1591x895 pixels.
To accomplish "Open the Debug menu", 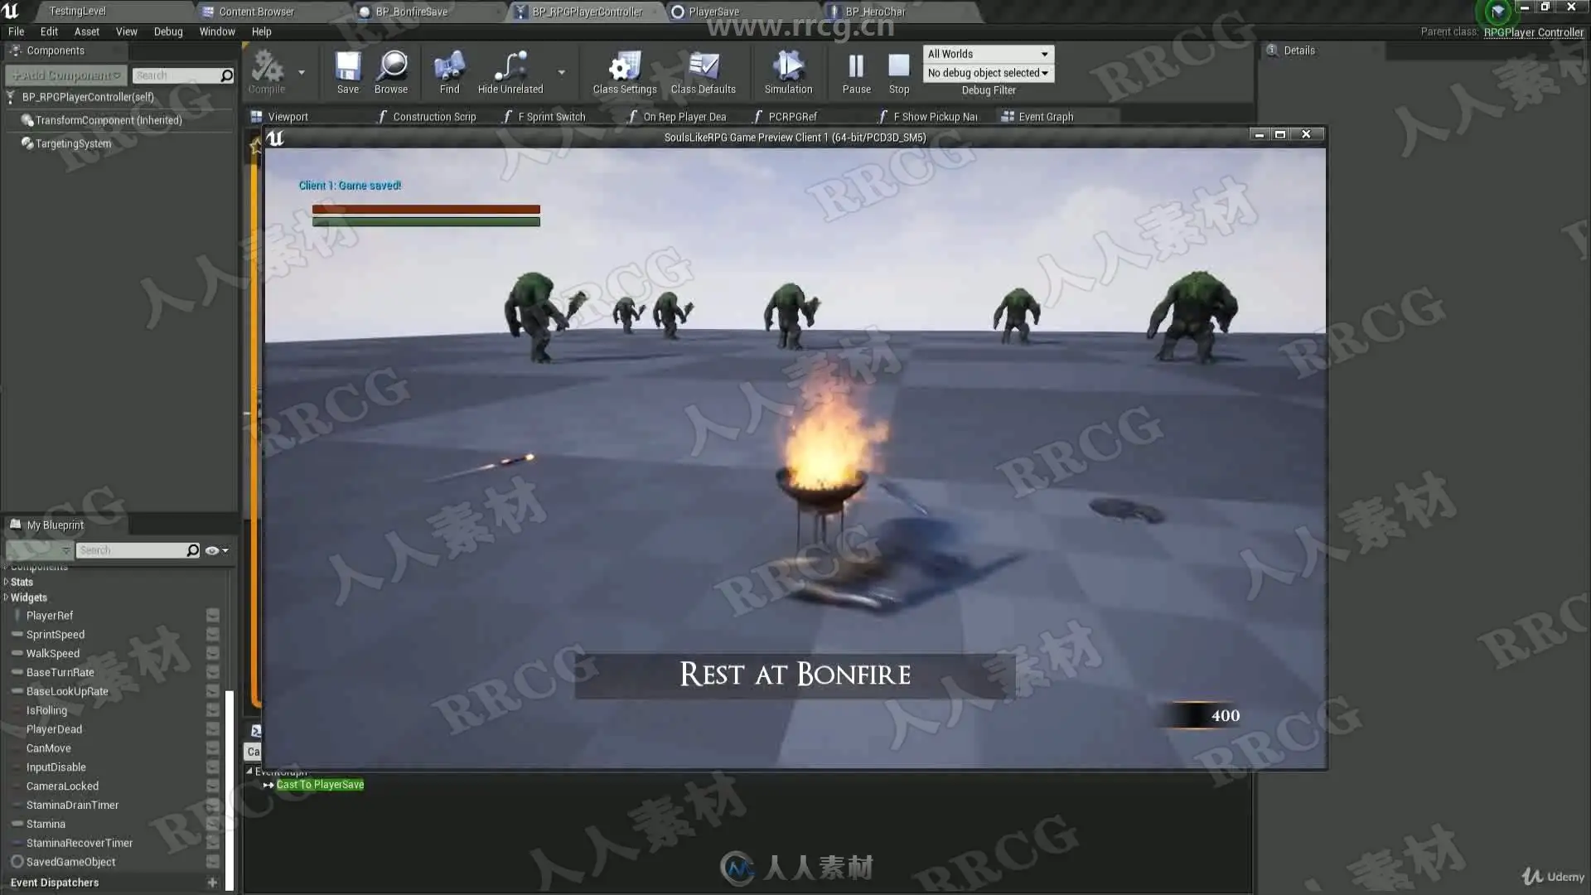I will point(167,31).
